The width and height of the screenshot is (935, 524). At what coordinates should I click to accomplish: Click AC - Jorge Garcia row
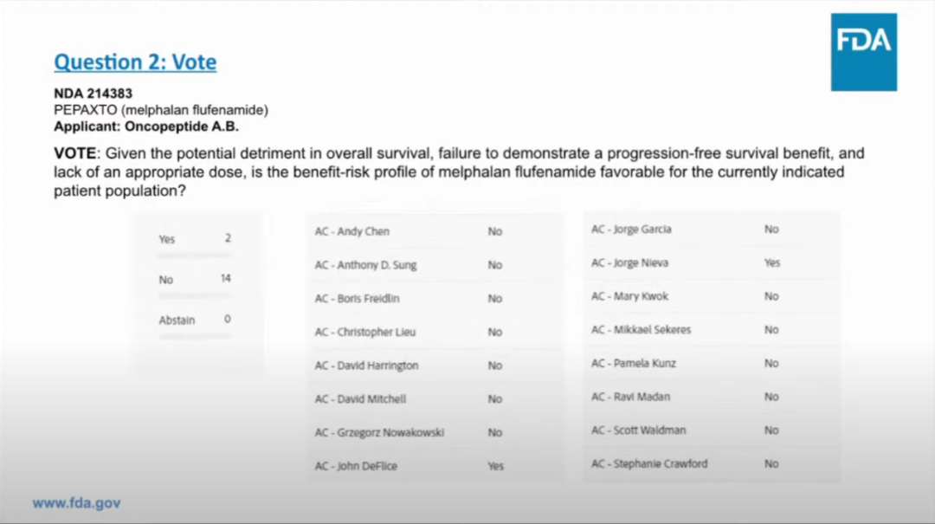pyautogui.click(x=712, y=230)
